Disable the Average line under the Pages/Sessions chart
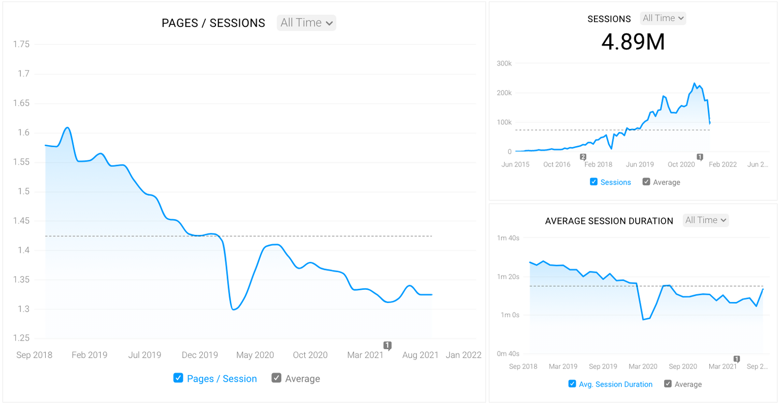Image resolution: width=781 pixels, height=406 pixels. coord(276,378)
